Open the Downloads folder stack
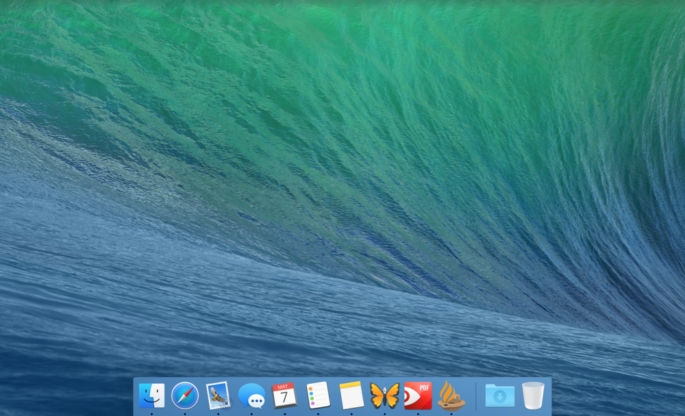This screenshot has width=685, height=416. click(x=499, y=395)
